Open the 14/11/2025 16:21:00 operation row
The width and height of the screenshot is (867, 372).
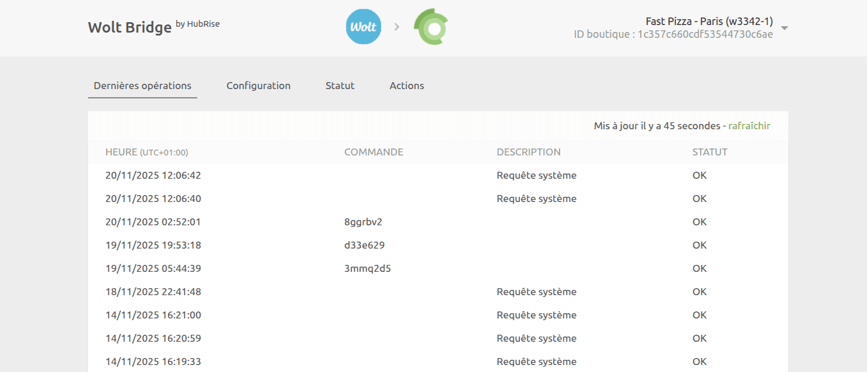[153, 315]
